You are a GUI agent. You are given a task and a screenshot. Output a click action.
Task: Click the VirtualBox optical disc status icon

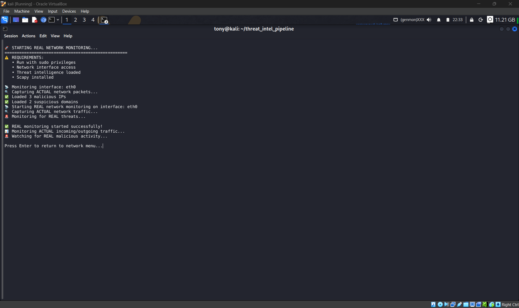[440, 304]
